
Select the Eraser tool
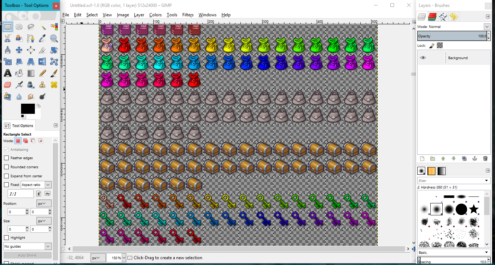click(x=8, y=85)
